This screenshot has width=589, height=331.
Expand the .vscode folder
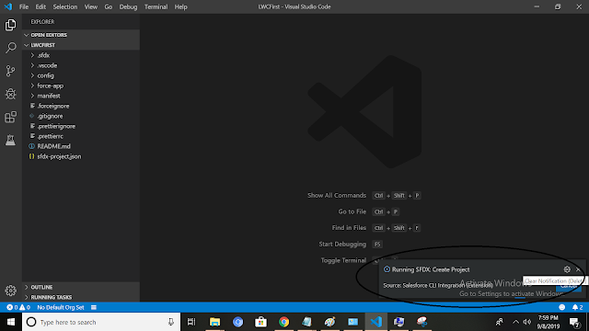[81, 65]
